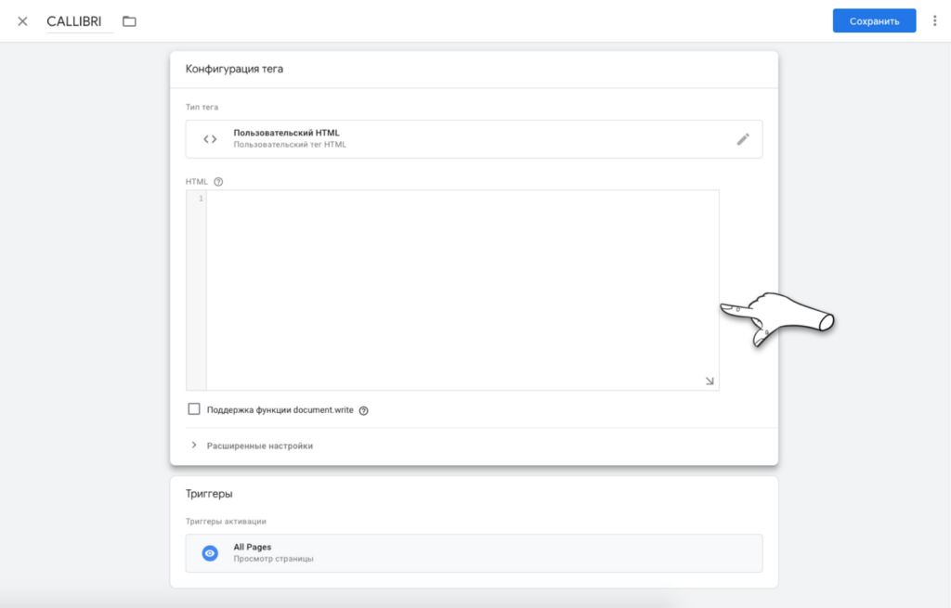Select the Пользовательский HTML tag type row
Screen dimensions: 951x608
pyautogui.click(x=464, y=139)
